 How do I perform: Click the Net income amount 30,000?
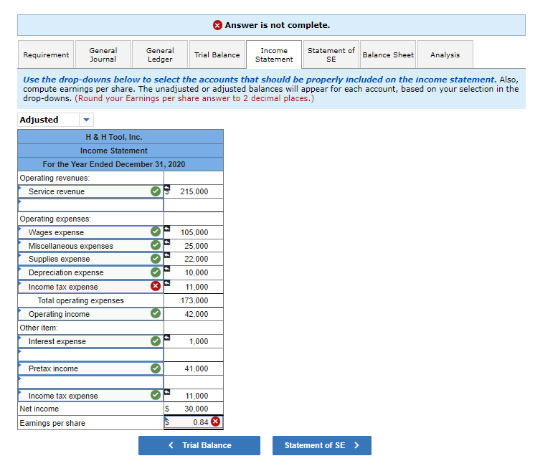point(197,409)
